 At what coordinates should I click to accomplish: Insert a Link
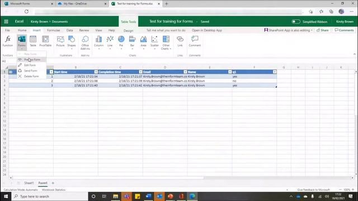tap(180, 41)
